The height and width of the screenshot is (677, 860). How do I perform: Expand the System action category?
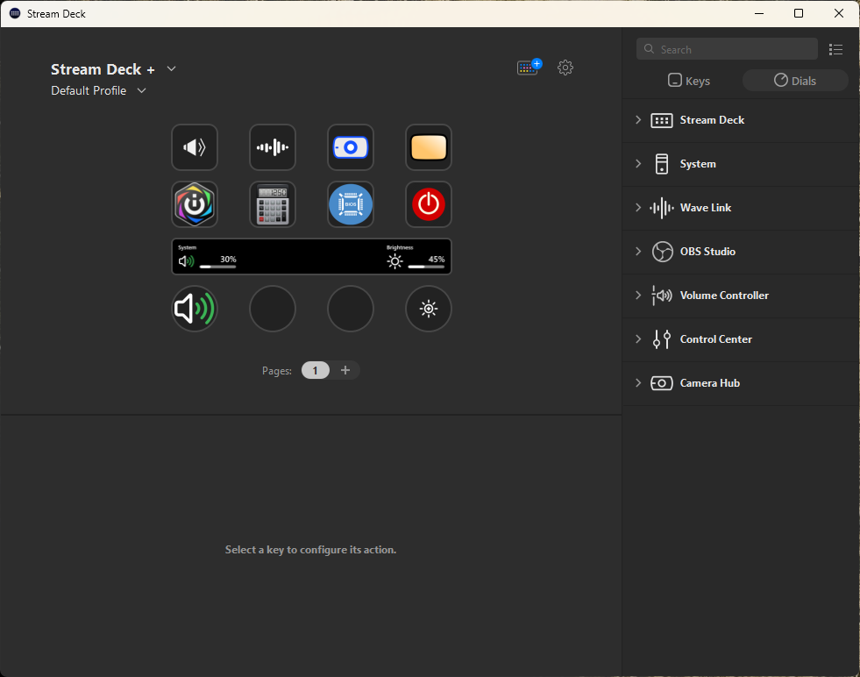638,163
